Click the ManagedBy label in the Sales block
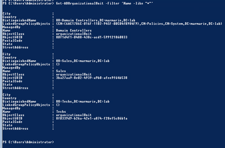Viewport: 225px width, 148px height. [11, 68]
